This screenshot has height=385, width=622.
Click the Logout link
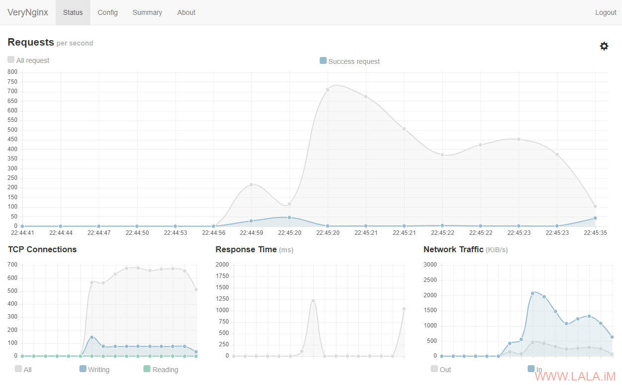[x=606, y=12]
